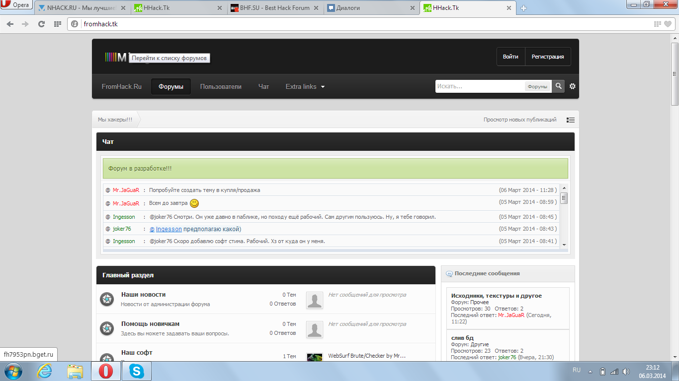Click the site info globe icon in address bar
Screen dimensions: 679x381
tap(75, 24)
